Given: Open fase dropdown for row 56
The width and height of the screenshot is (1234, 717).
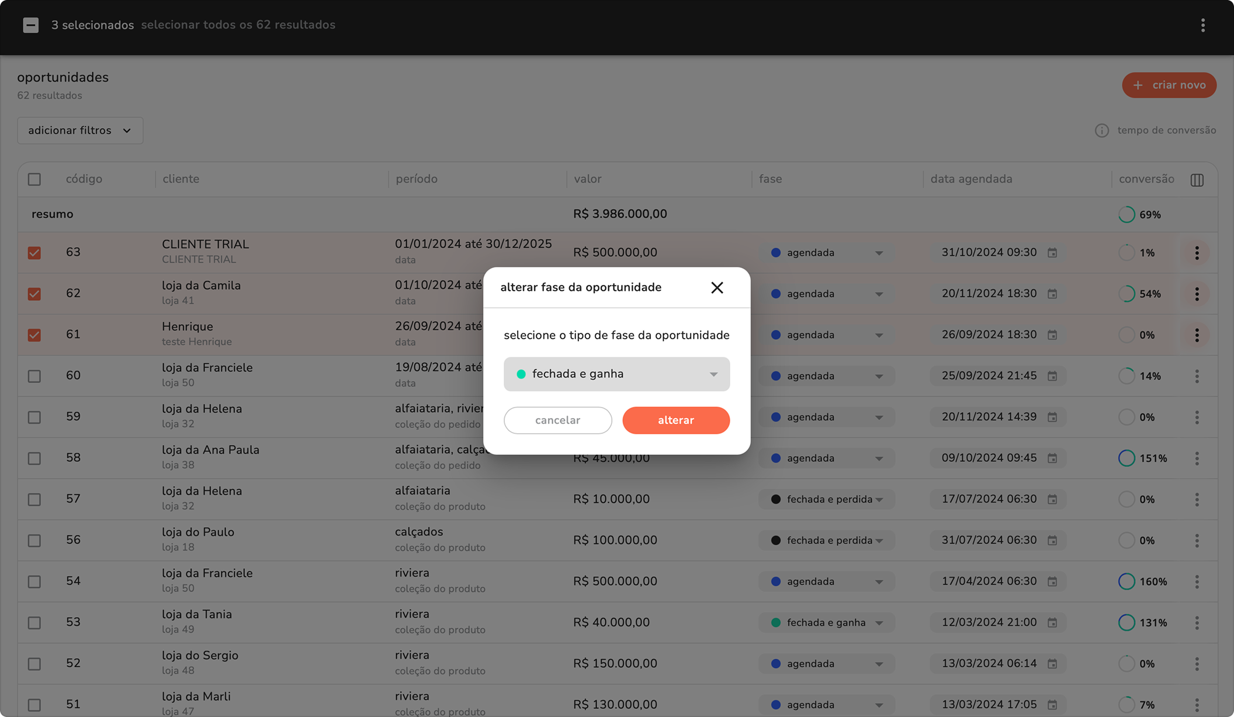Looking at the screenshot, I should tap(826, 540).
